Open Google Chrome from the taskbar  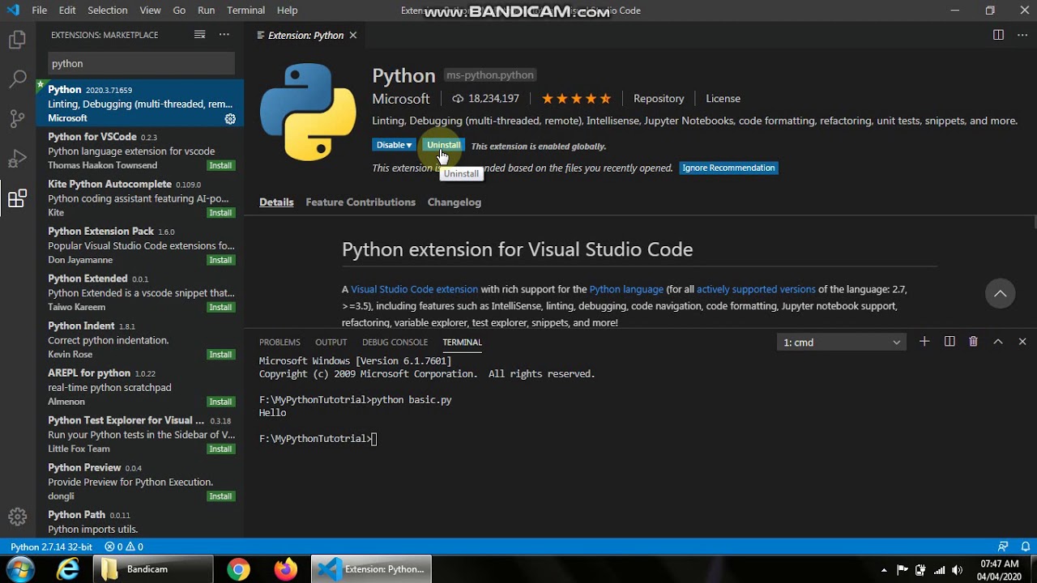pos(238,569)
